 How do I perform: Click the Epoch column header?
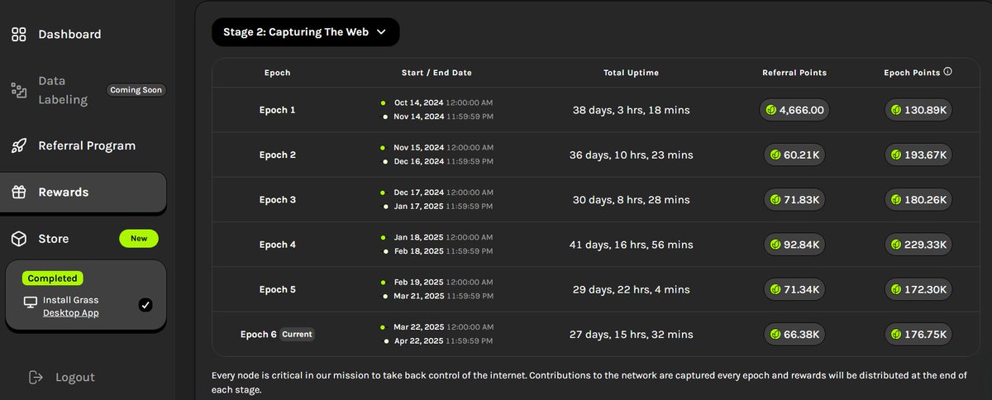pos(278,73)
